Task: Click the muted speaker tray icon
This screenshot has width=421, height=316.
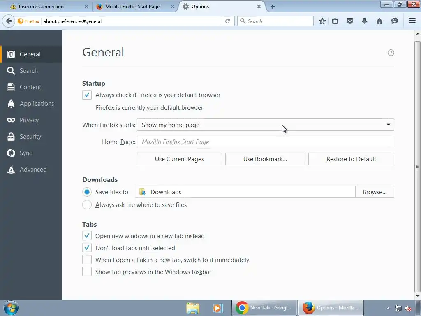Action: [408, 309]
